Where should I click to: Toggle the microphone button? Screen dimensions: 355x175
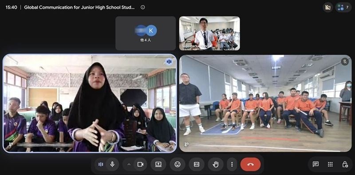112,164
